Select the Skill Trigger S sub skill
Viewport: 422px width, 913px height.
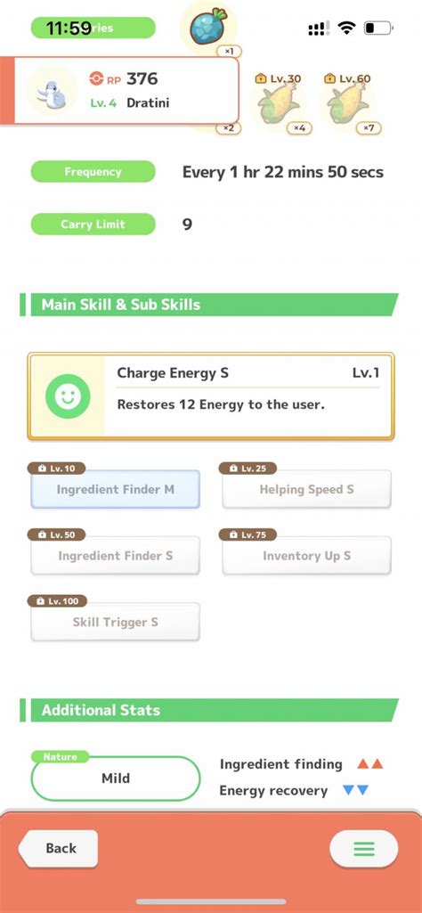point(115,622)
